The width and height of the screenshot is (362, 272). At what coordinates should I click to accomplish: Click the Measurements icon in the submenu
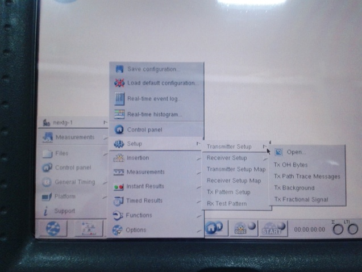click(119, 172)
